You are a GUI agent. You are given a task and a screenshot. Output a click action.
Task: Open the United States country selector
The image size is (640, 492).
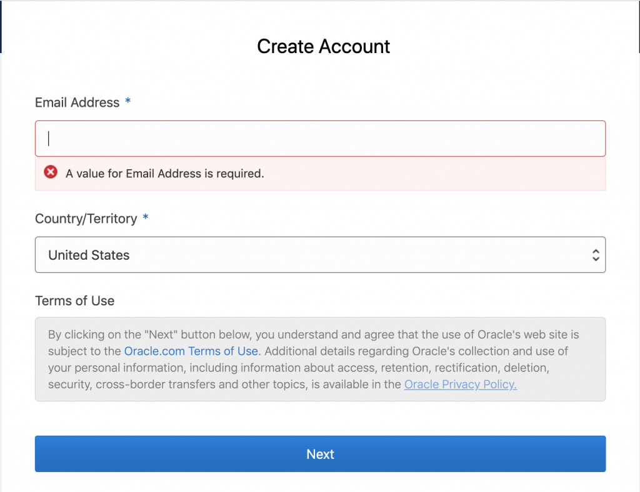[x=320, y=255]
